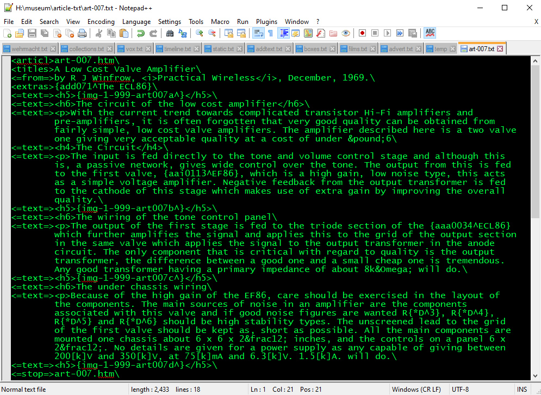Toggle show all characters pilcrow icon
Image resolution: width=541 pixels, height=395 pixels.
click(271, 33)
